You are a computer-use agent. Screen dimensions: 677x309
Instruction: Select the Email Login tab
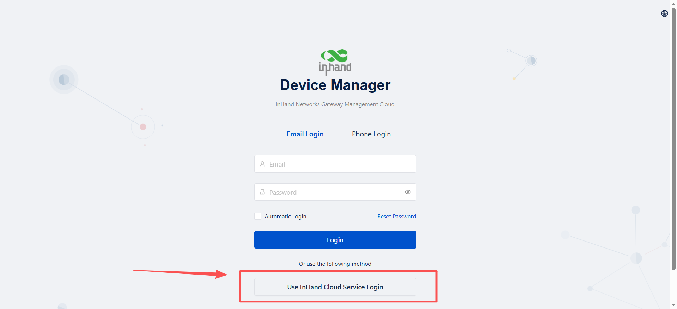(x=305, y=134)
